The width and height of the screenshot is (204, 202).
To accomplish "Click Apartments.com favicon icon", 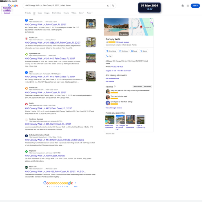I will coord(27,55).
